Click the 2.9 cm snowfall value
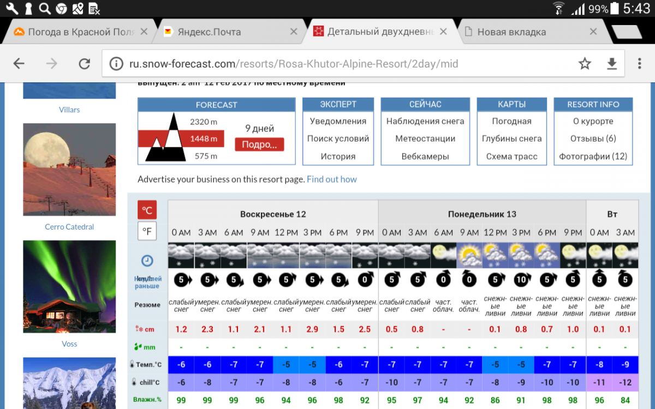The image size is (655, 409). point(312,329)
